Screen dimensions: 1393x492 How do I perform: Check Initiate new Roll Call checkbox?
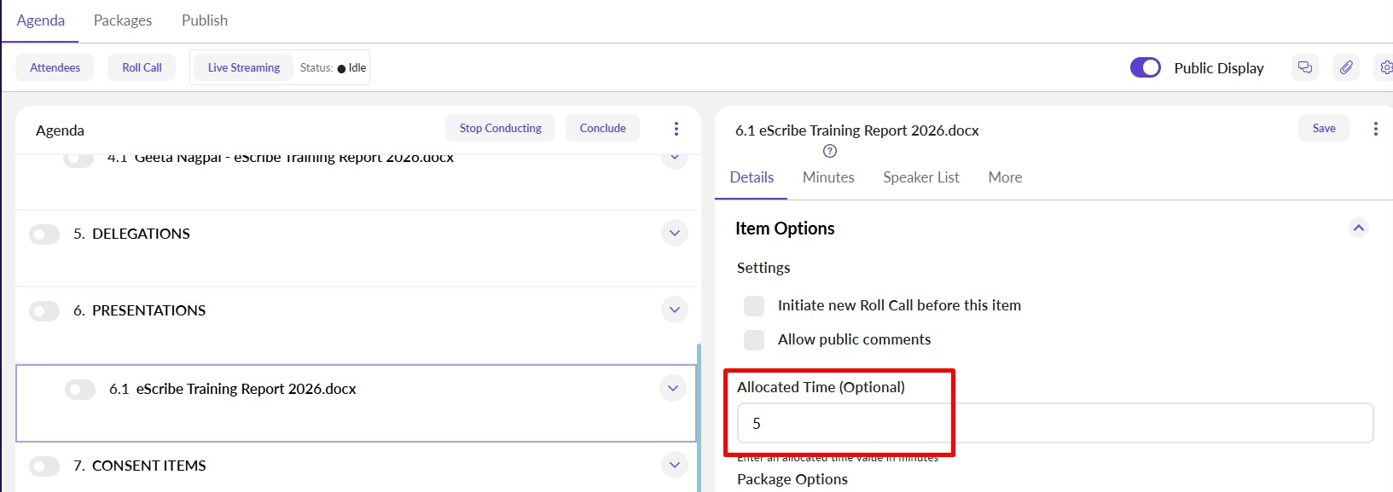(x=754, y=305)
